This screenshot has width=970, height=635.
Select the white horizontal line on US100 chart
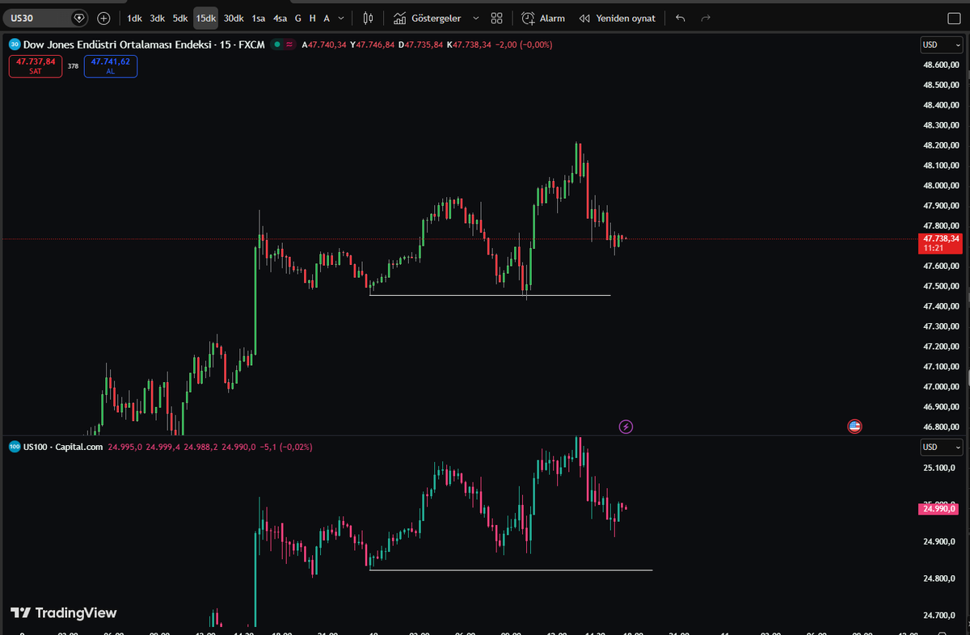[x=511, y=570]
